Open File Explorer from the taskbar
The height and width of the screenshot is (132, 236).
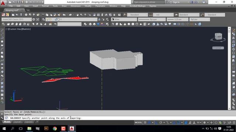tap(29, 129)
